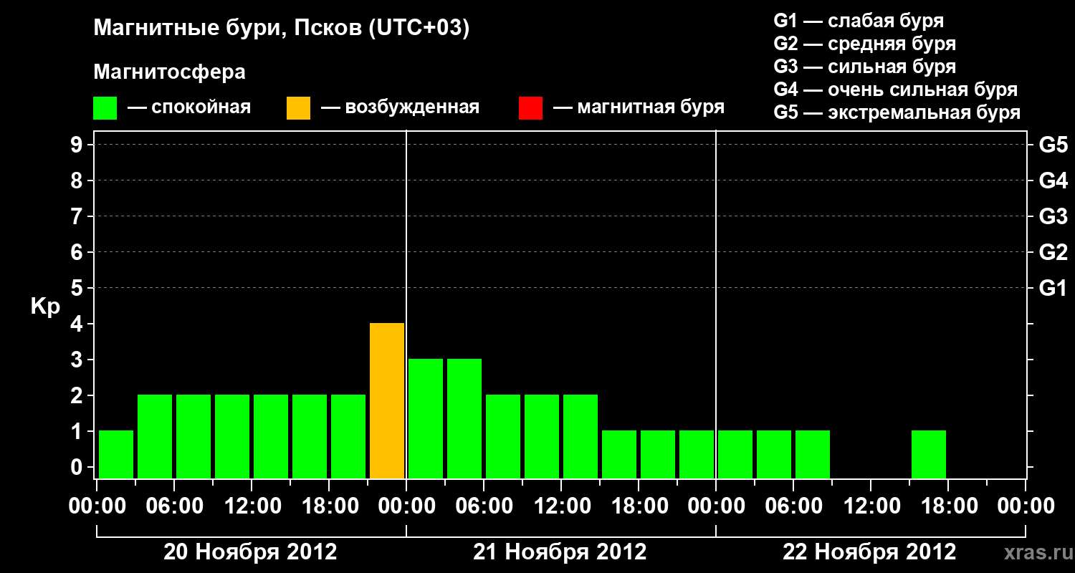
Task: Click the orange возбужденная legend swatch
Action: point(298,108)
